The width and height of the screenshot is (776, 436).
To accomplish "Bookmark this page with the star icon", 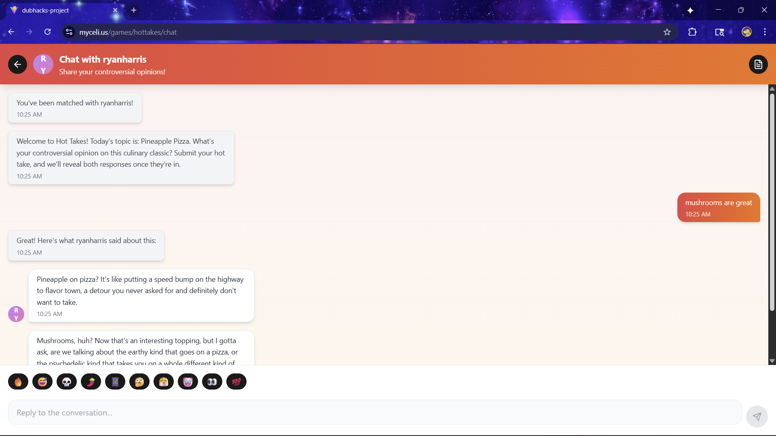I will pyautogui.click(x=667, y=32).
